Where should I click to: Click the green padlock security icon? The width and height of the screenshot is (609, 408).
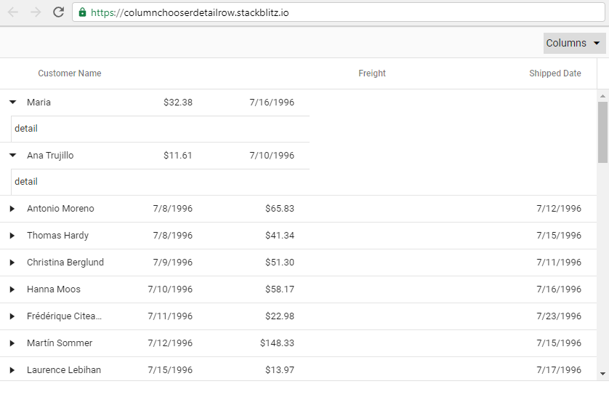[82, 12]
